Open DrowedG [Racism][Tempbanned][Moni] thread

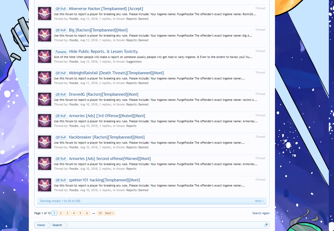[103, 94]
